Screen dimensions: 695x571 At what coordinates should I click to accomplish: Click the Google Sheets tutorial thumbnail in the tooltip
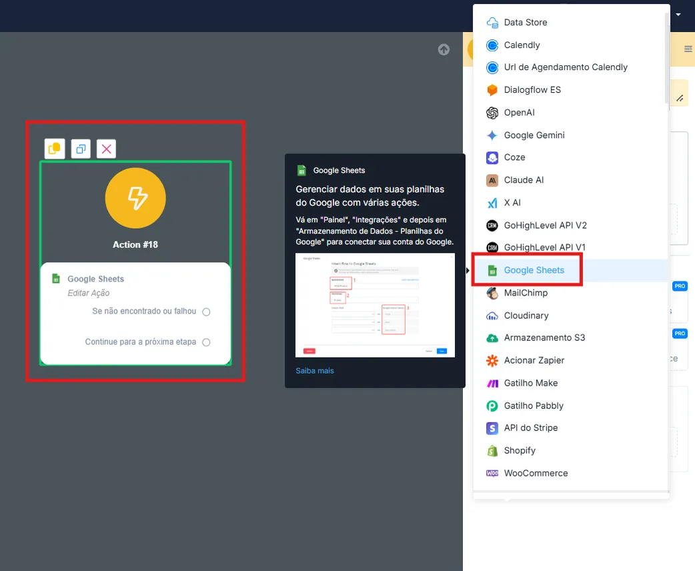tap(375, 305)
